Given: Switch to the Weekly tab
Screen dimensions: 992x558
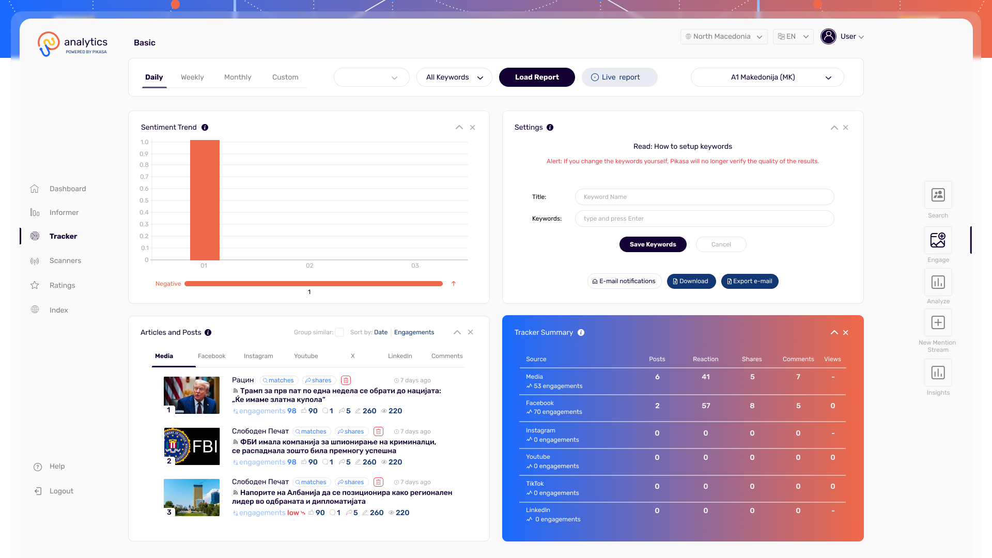Looking at the screenshot, I should point(192,77).
